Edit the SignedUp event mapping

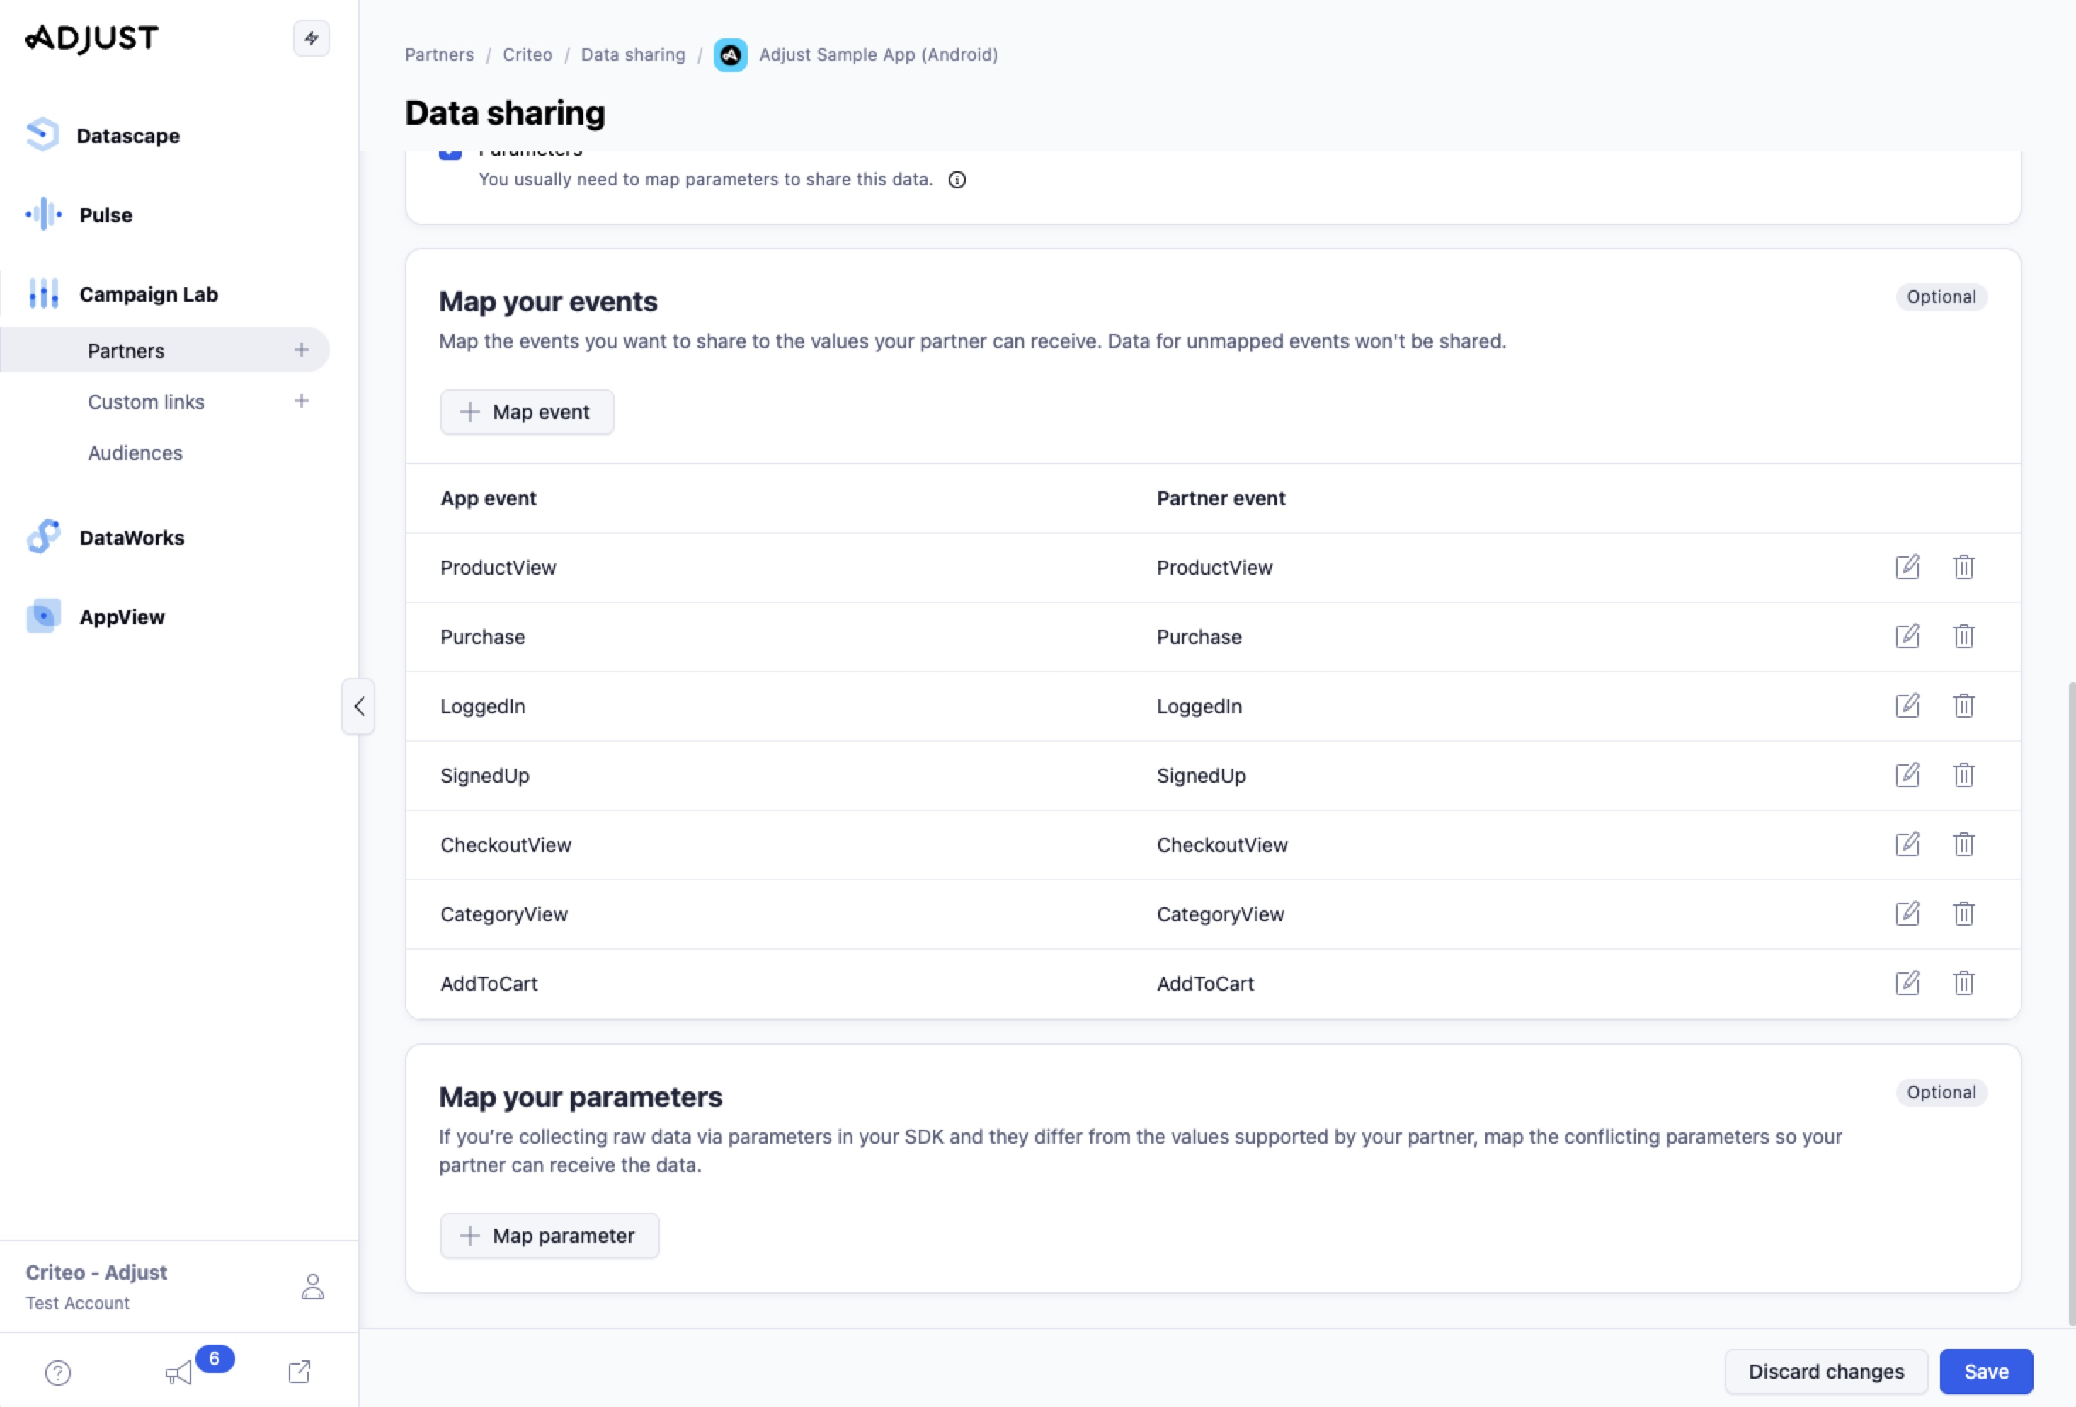(x=1907, y=775)
